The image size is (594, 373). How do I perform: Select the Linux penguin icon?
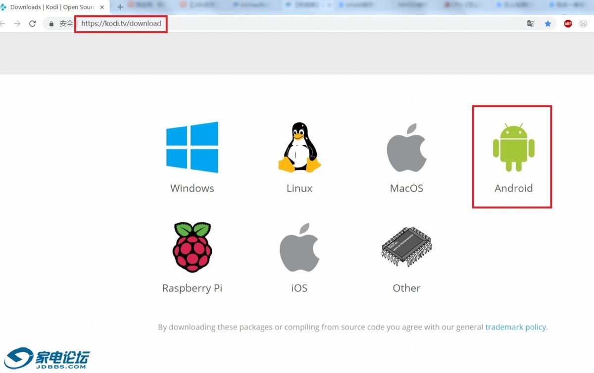(299, 147)
